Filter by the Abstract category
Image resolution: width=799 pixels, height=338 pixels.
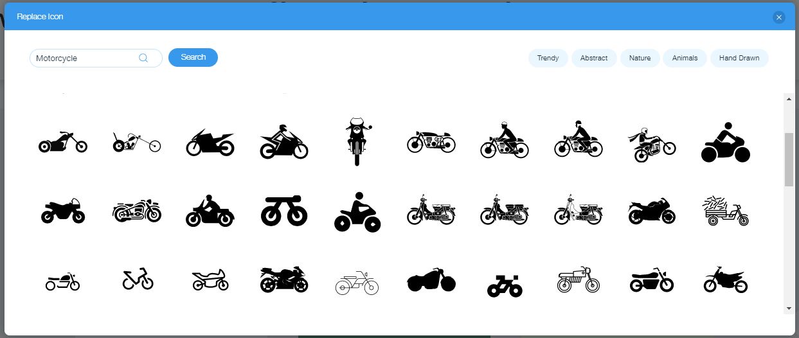(594, 58)
